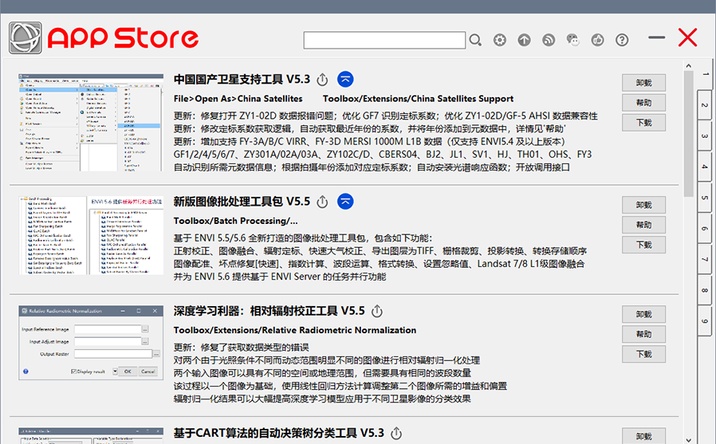
Task: Switch to page tab 3
Action: pyautogui.click(x=705, y=136)
